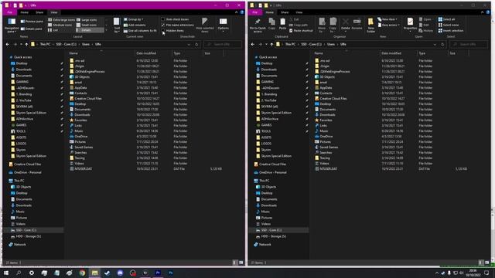Open File tab in right window
This screenshot has height=278, width=495.
pyautogui.click(x=255, y=12)
